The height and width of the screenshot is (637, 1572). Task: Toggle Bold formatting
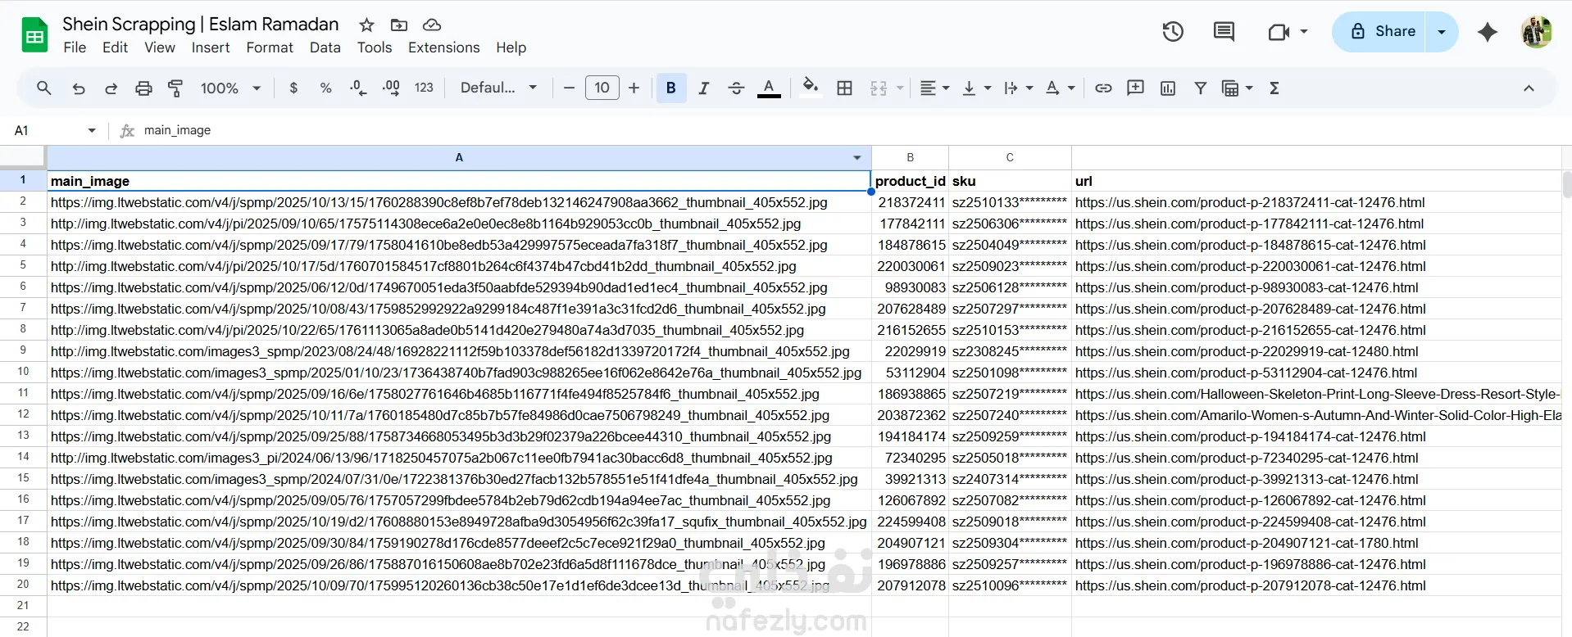[670, 88]
